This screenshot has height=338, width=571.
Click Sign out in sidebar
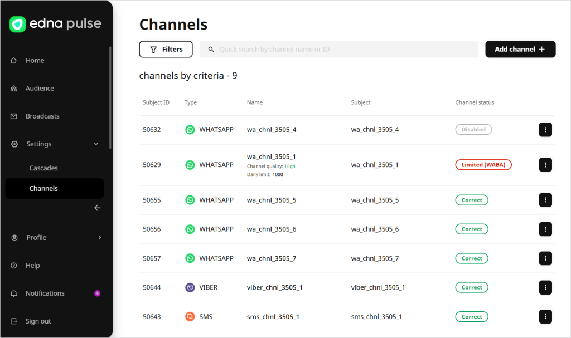point(38,321)
